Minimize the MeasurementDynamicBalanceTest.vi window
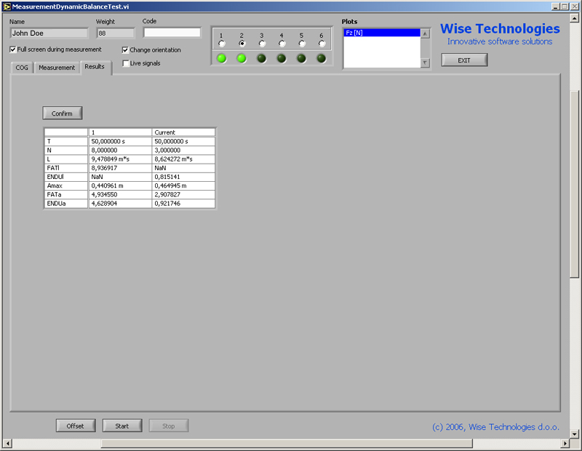This screenshot has height=451, width=582. [x=556, y=7]
